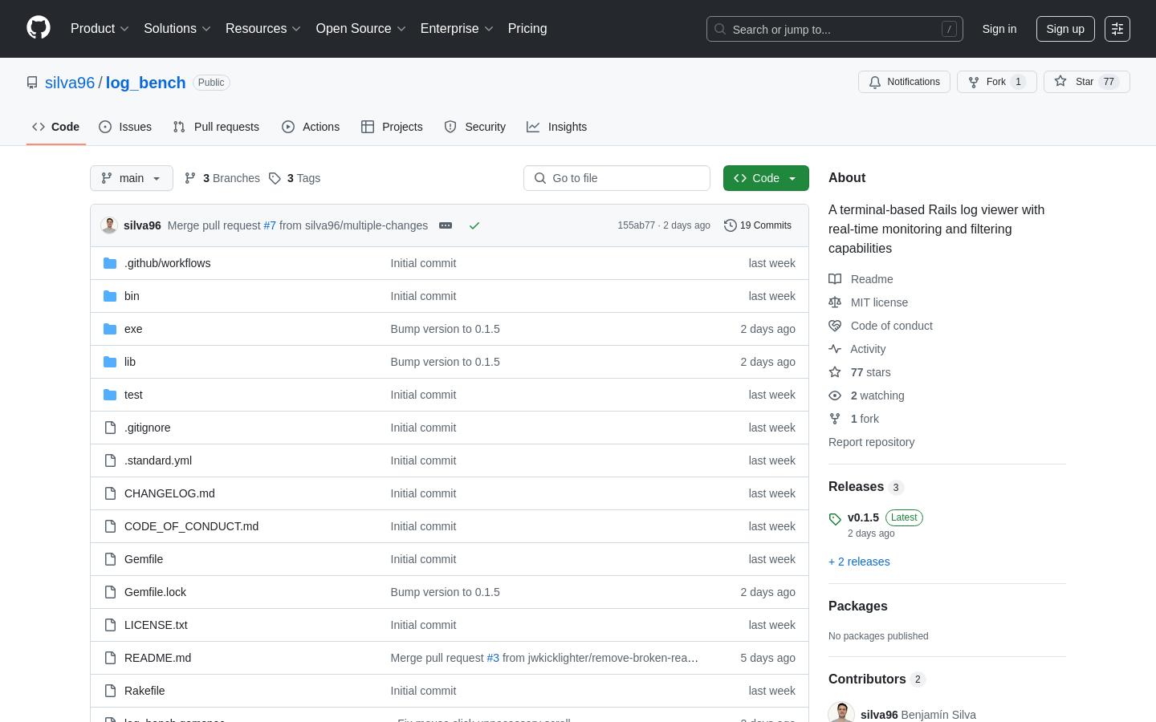
Task: Open the exe folder
Action: coord(133,329)
